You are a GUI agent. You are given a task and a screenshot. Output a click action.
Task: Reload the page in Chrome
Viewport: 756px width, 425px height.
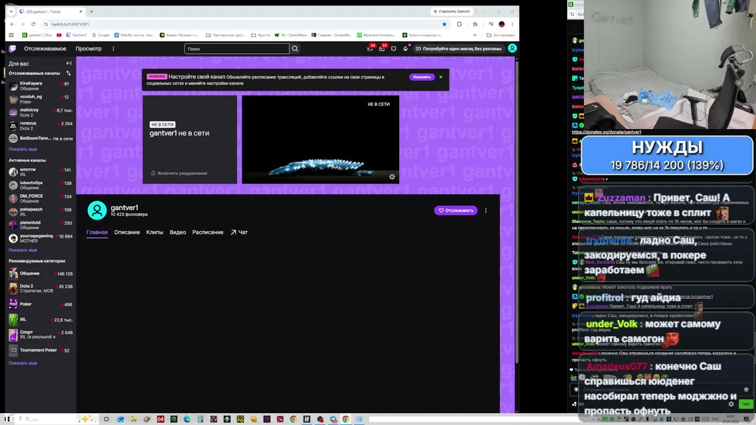33,24
